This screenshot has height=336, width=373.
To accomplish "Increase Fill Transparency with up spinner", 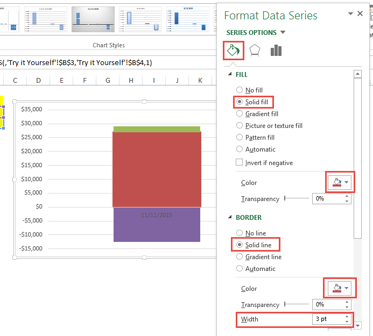I will point(347,196).
